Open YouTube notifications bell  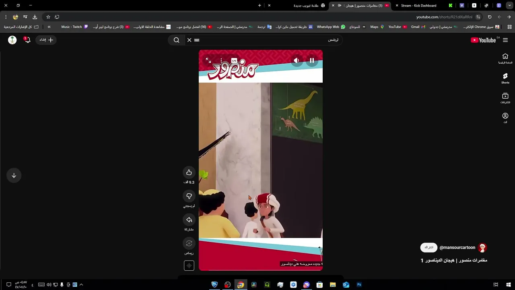pos(27,40)
